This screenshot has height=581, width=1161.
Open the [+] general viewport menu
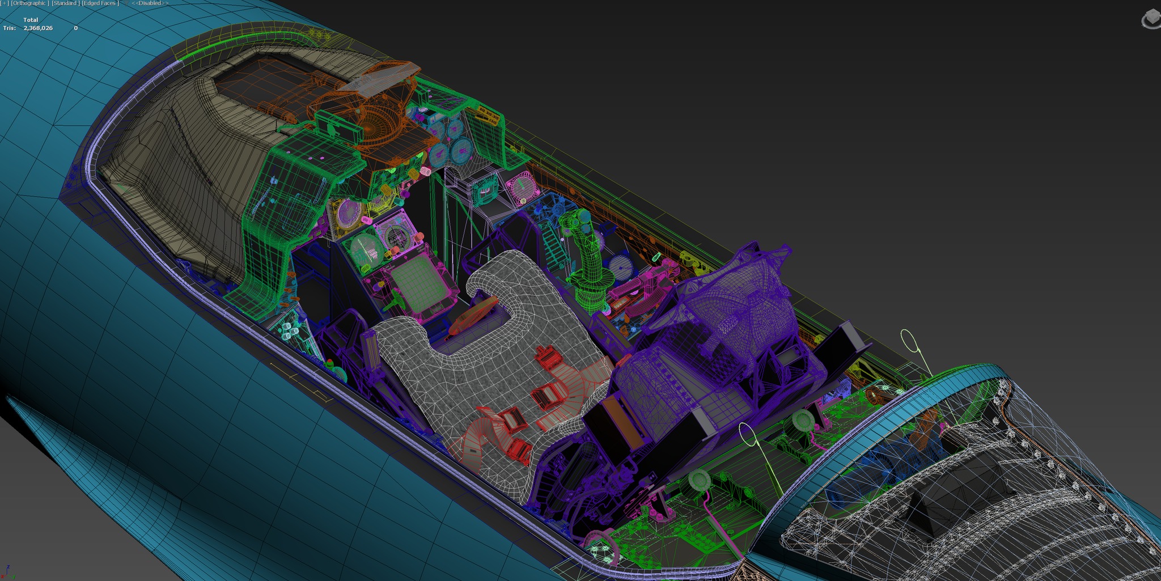click(x=4, y=3)
